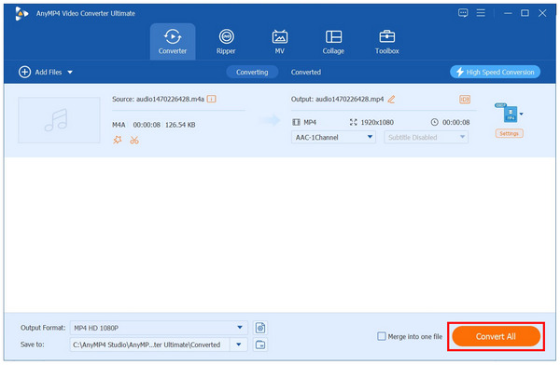The image size is (560, 365).
Task: Switch to the Collage tab
Action: tap(333, 42)
